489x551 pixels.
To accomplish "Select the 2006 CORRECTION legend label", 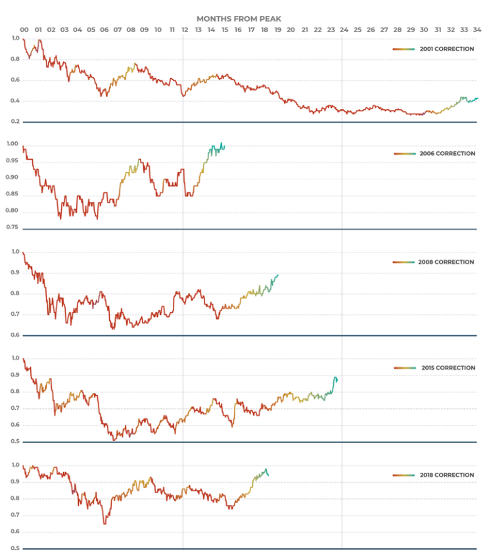I will point(447,154).
